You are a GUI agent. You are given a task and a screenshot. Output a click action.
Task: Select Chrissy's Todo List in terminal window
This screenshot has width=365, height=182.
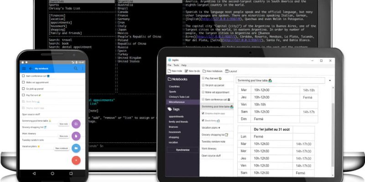[x=64, y=8]
